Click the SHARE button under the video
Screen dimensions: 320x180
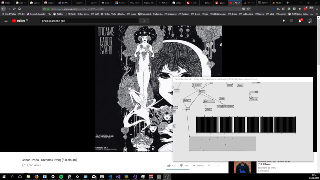198,165
